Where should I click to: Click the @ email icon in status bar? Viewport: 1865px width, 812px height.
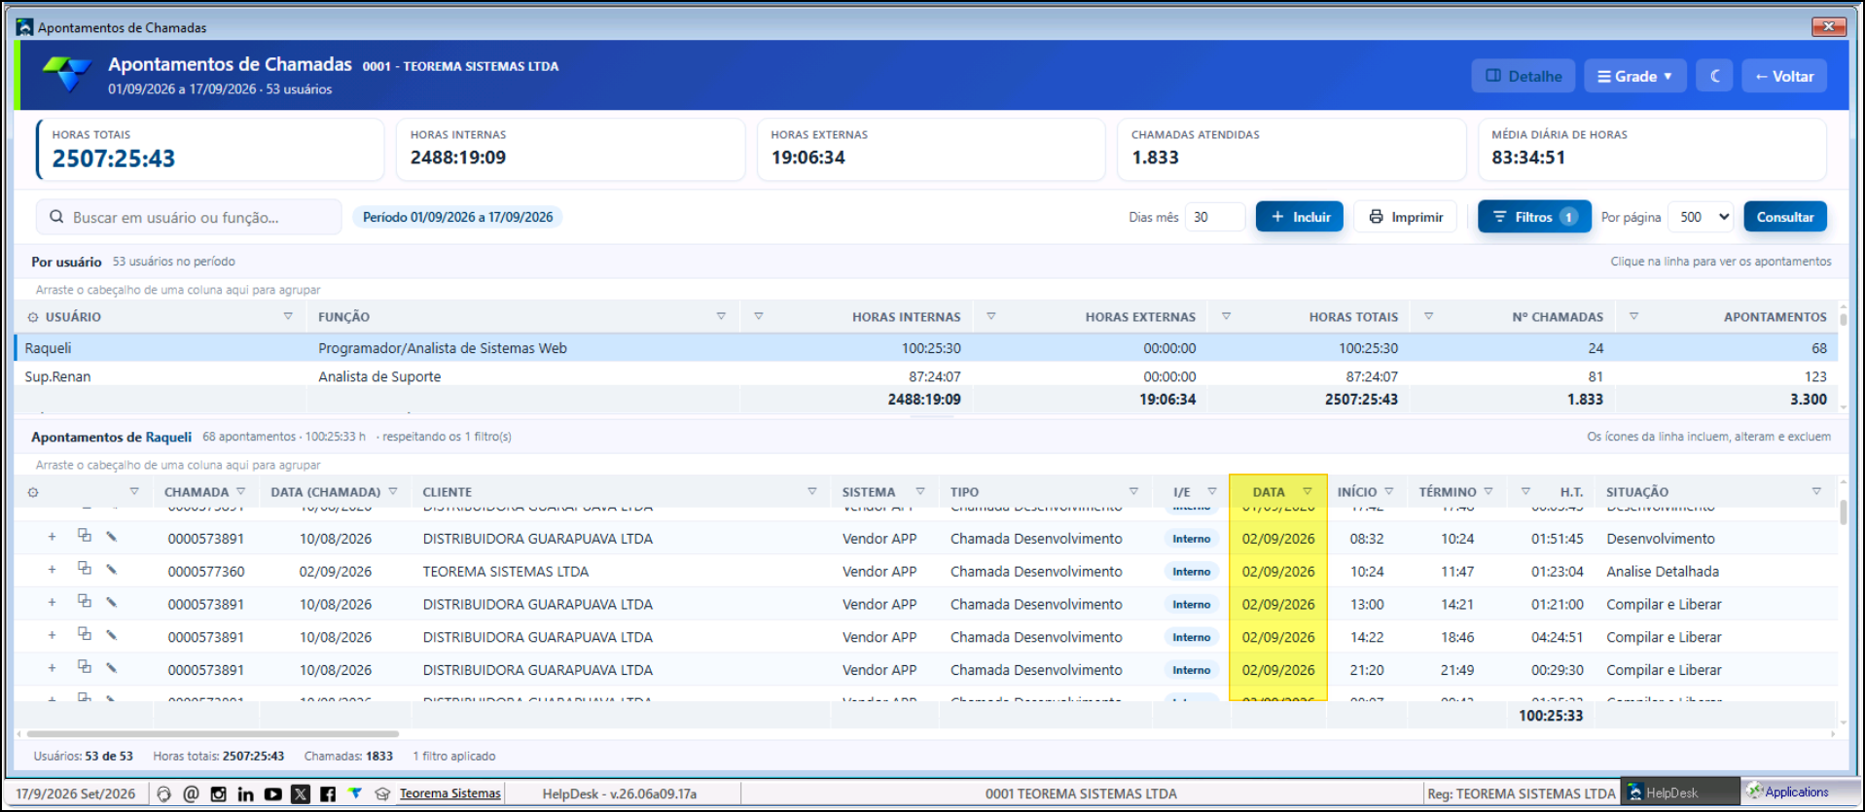click(191, 794)
